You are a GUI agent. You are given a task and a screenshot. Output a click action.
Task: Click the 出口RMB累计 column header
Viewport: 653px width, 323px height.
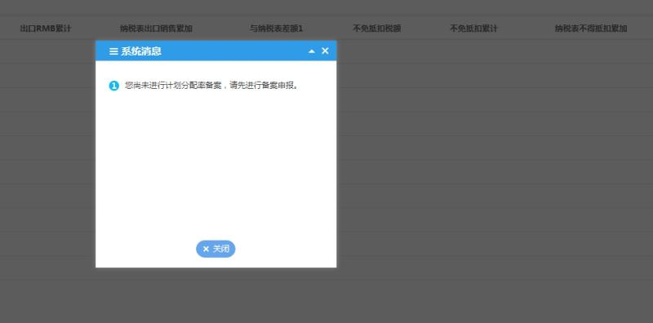(x=46, y=29)
